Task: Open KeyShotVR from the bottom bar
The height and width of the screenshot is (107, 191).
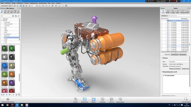Action: coord(111,100)
